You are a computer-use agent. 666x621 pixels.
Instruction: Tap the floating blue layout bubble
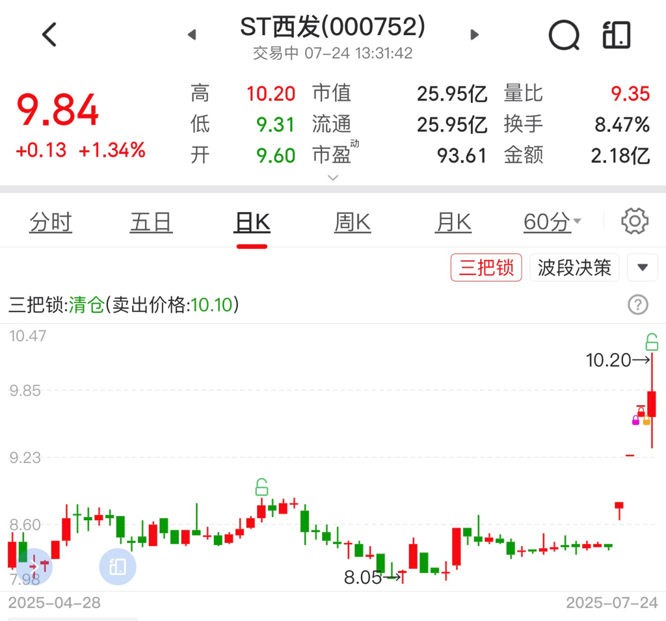click(x=118, y=566)
